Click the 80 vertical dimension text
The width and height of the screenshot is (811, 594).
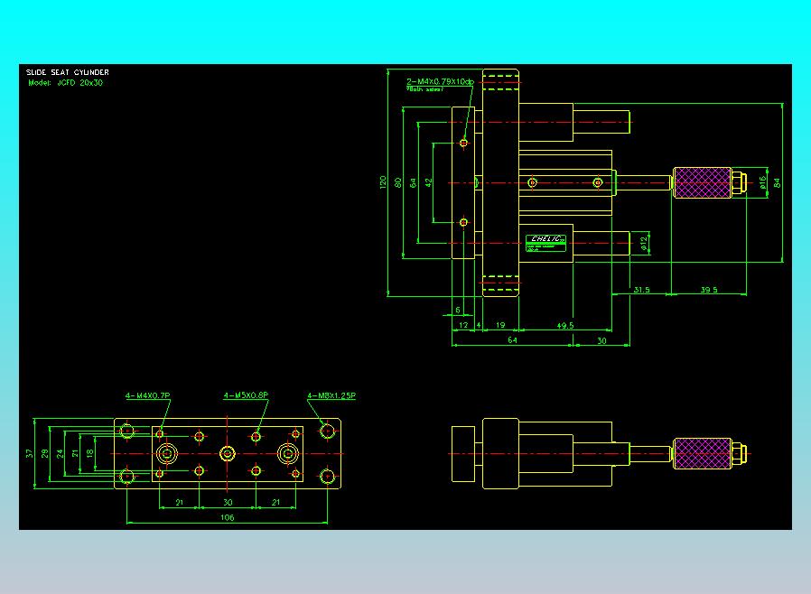click(x=397, y=182)
